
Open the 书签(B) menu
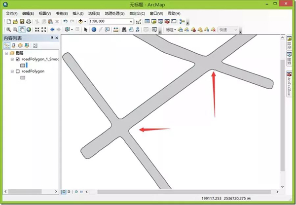point(62,14)
